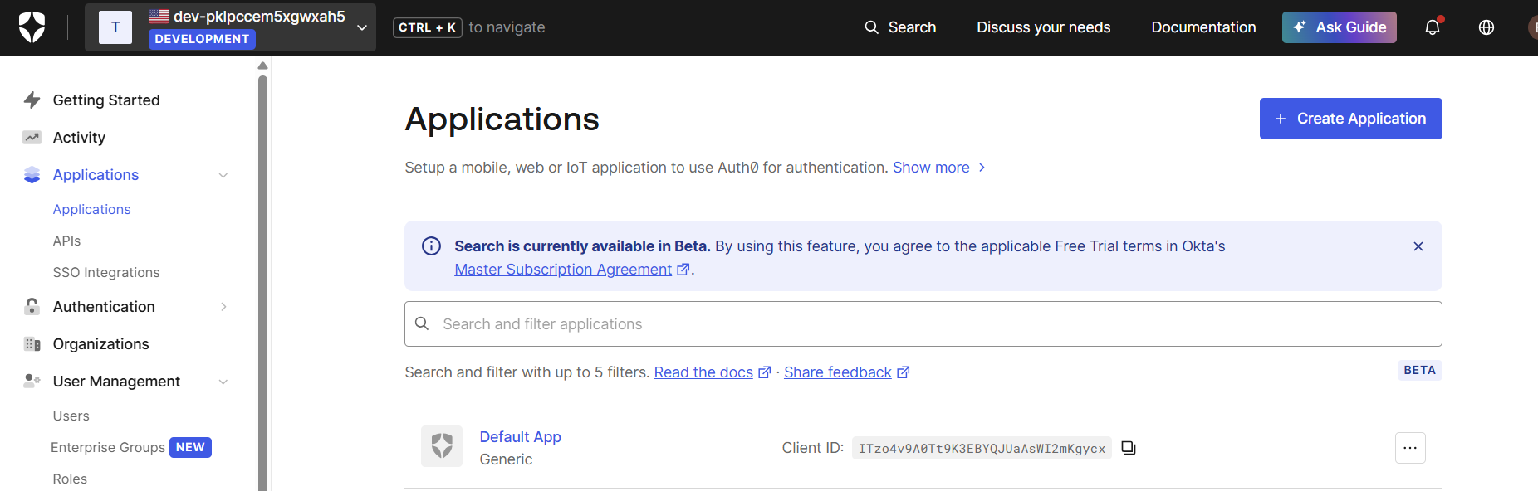Click the tenant avatar letter T

click(115, 27)
